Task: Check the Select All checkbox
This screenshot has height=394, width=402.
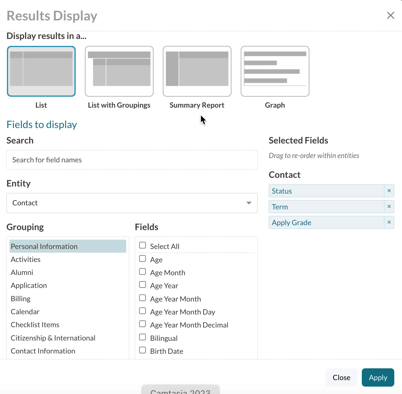Action: [x=143, y=246]
